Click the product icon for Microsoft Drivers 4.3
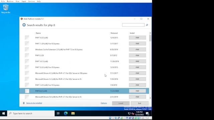Viewport: 214px width, 120px height. tap(27, 73)
